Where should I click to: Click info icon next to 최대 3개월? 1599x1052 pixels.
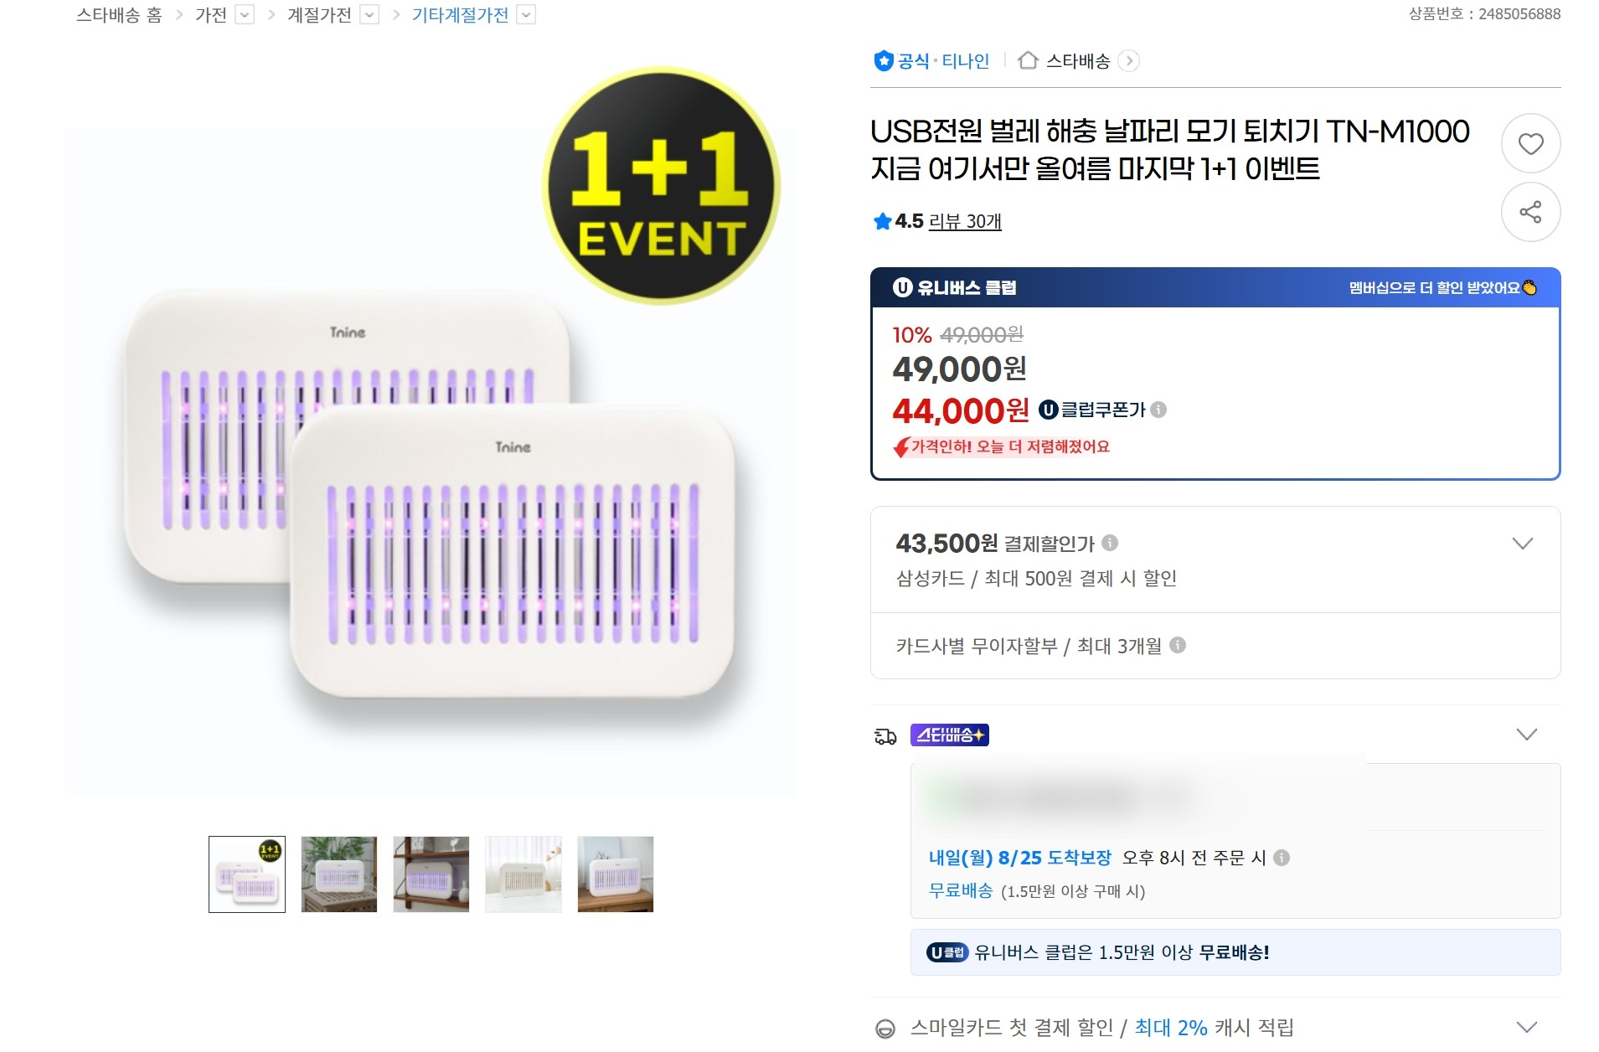[1178, 645]
